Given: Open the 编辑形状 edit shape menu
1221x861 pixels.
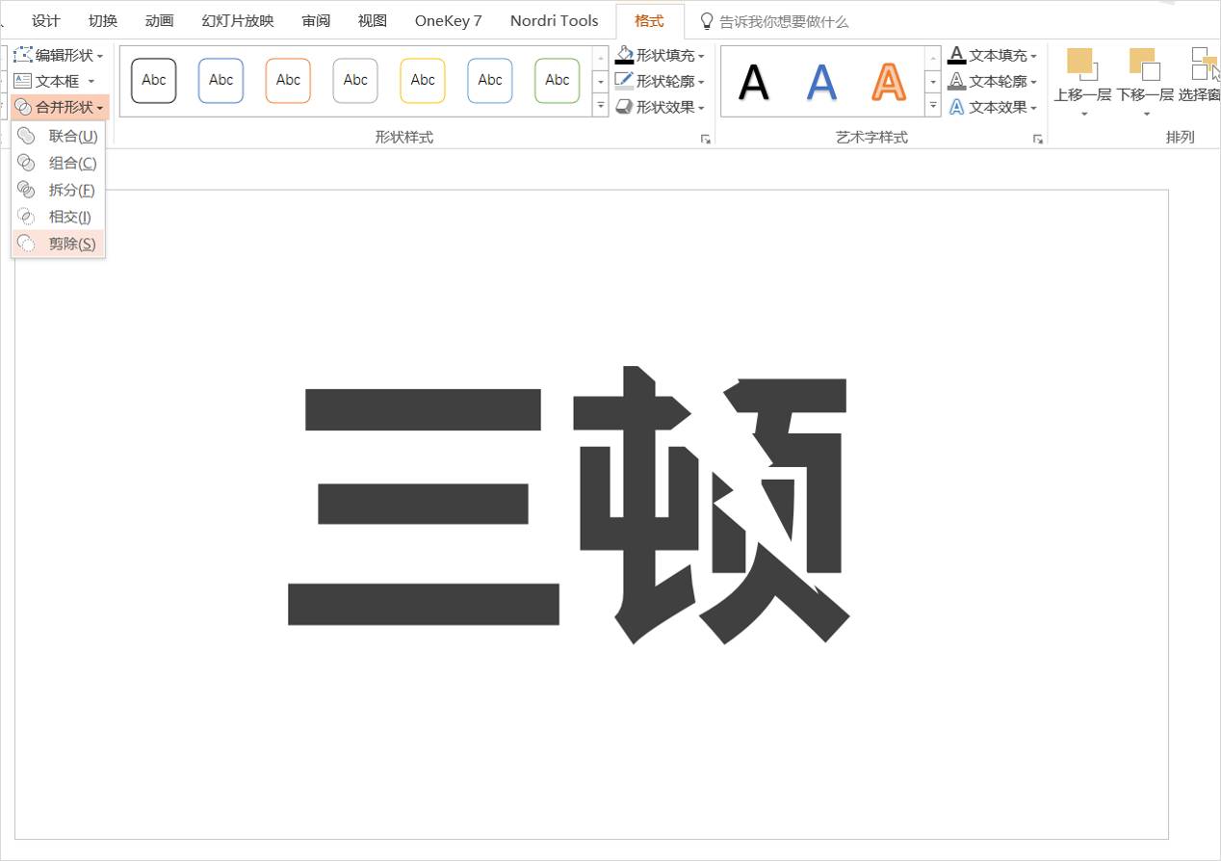Looking at the screenshot, I should 60,56.
